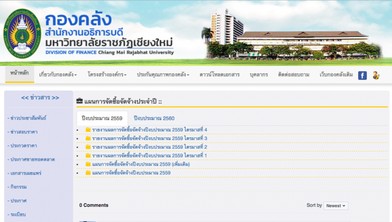392x222 pixels.
Task: Go to หน้าหลัก home menu
Action: click(x=20, y=74)
